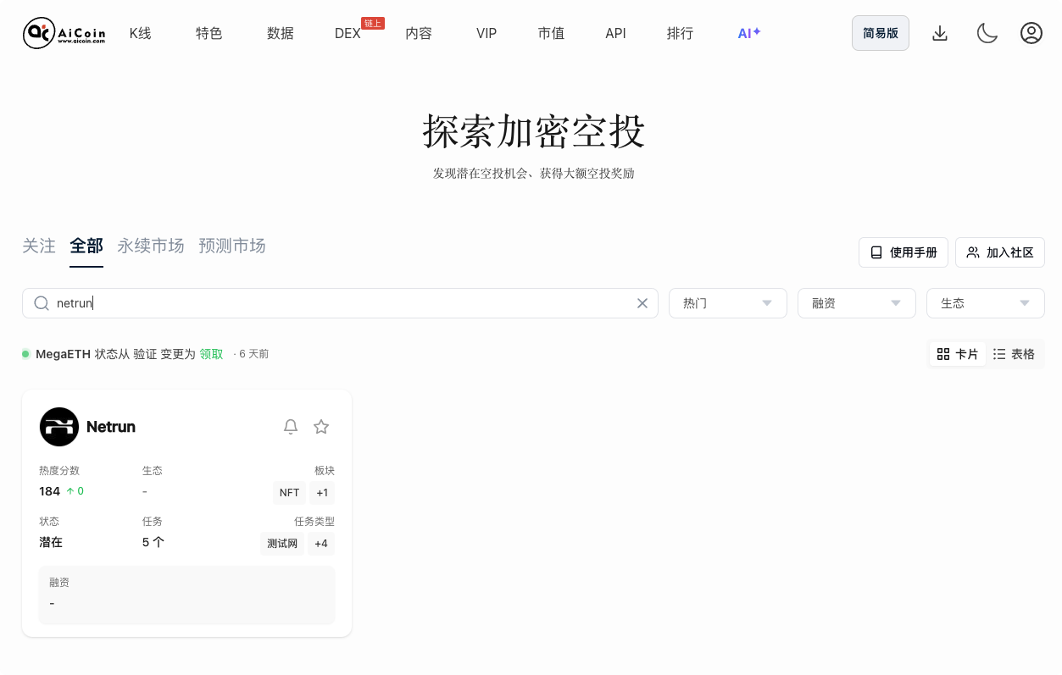Viewport: 1062px width, 675px height.
Task: Click the 融资 box in Netrun card
Action: click(x=186, y=595)
